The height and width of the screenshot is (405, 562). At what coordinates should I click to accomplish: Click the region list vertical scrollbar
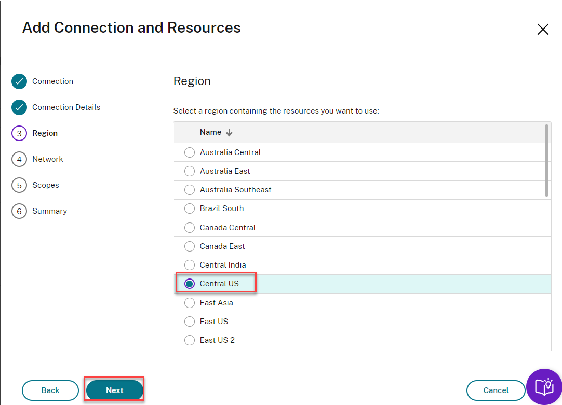[x=546, y=161]
